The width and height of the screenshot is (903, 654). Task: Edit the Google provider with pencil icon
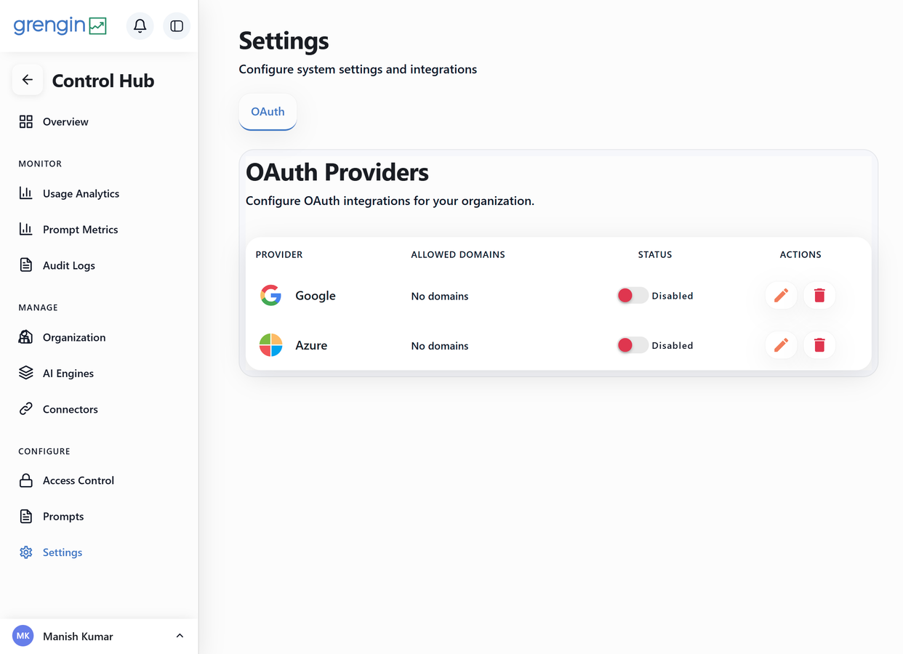pyautogui.click(x=782, y=296)
